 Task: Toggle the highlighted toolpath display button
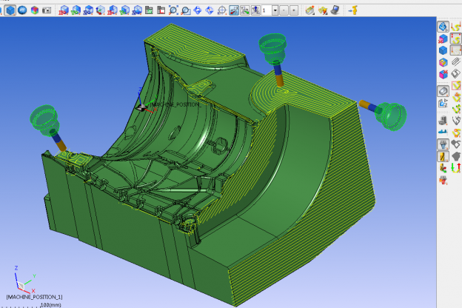233,10
